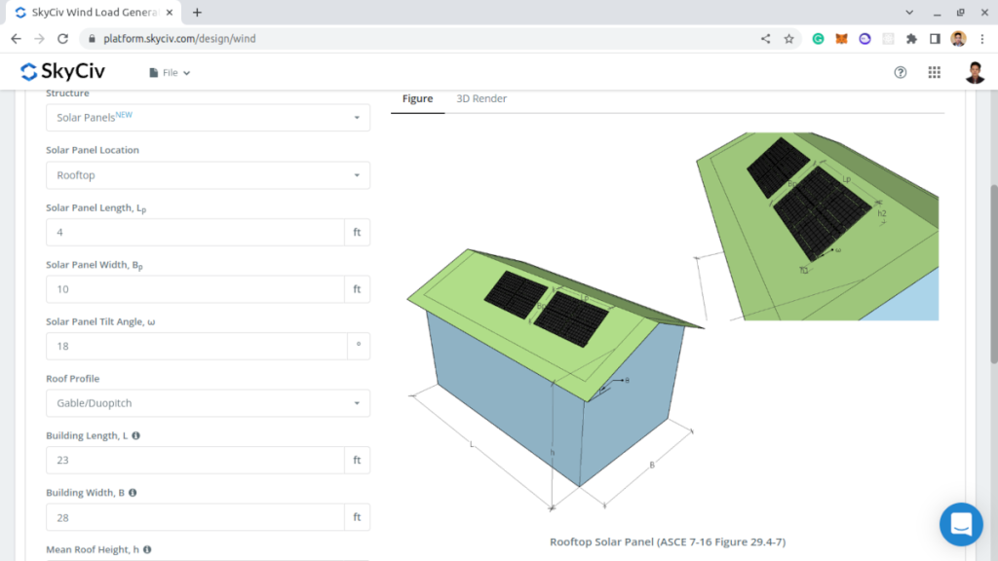Click the share icon in the address bar

[x=764, y=39]
